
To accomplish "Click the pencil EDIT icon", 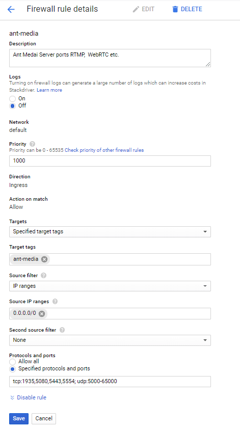I will point(136,9).
